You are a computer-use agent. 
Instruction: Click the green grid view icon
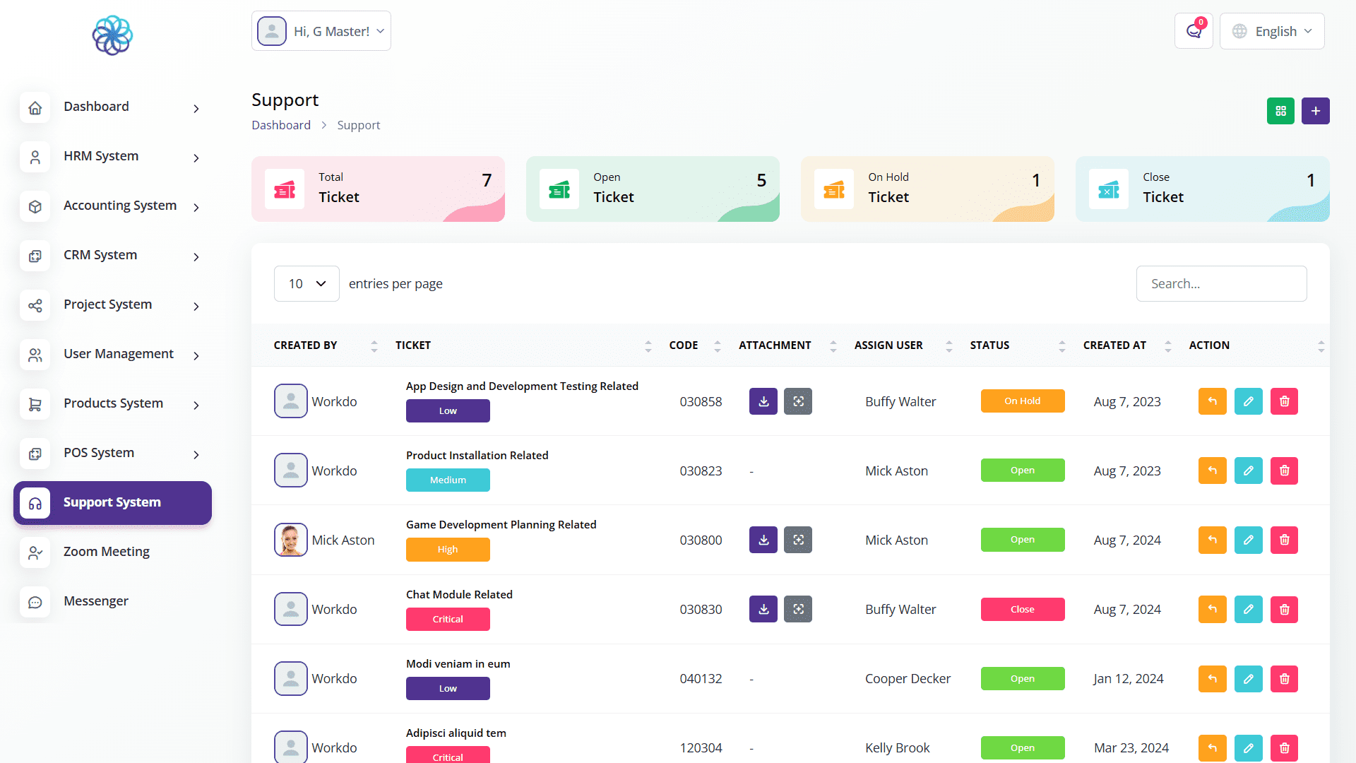pos(1280,111)
